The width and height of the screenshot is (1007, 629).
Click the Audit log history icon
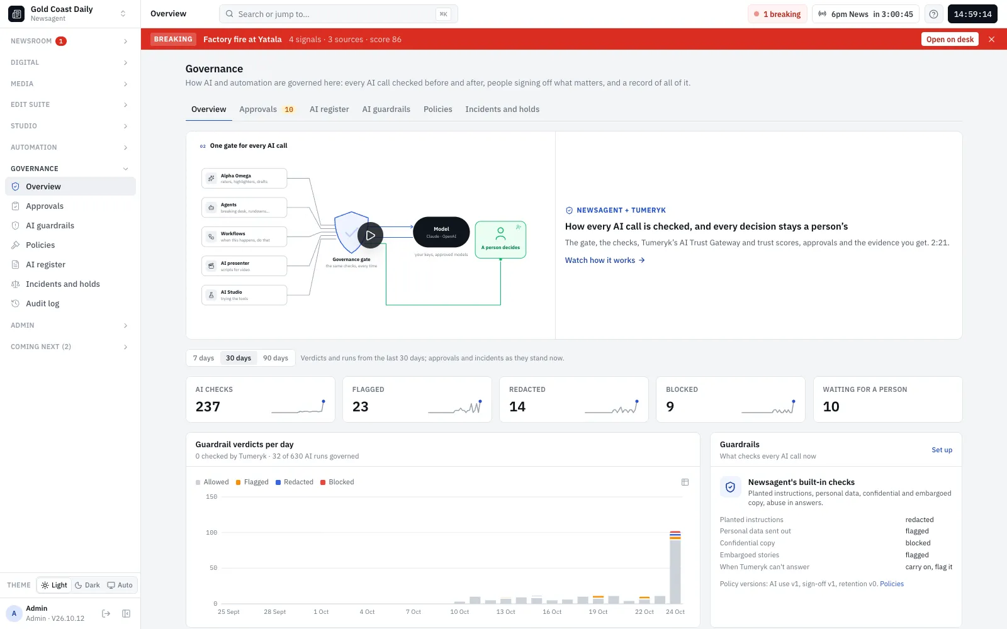(16, 304)
